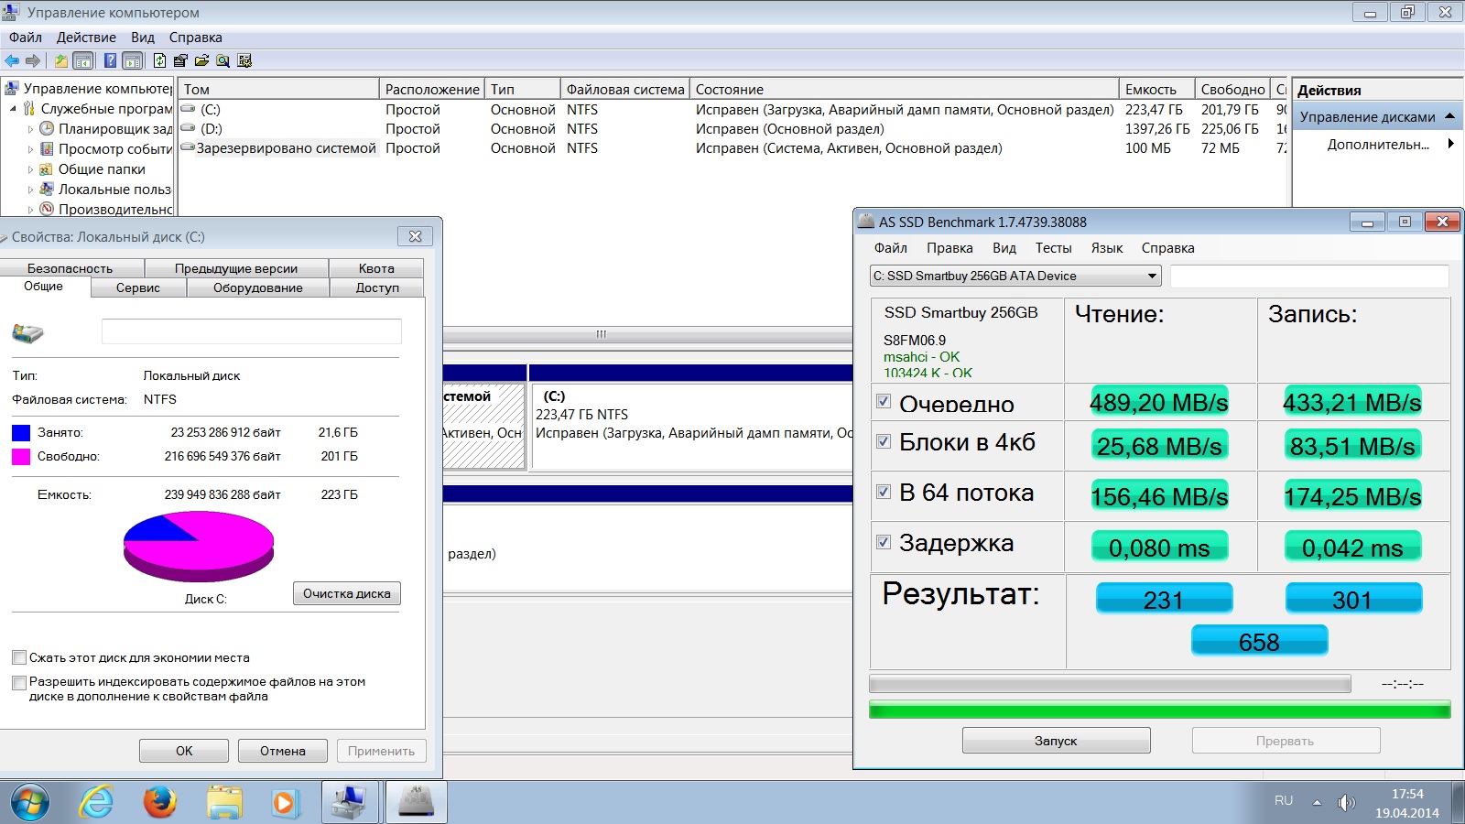
Task: Click the volume speaker icon in system tray
Action: [x=1346, y=803]
